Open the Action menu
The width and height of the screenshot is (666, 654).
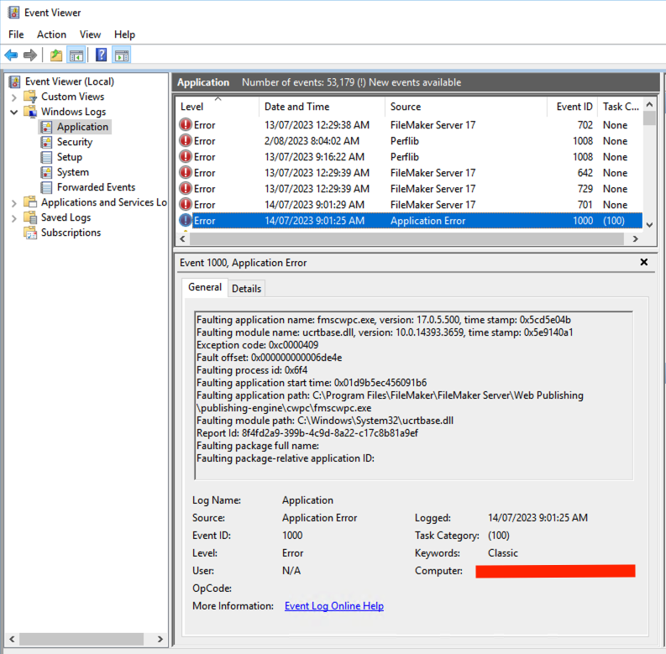point(51,34)
